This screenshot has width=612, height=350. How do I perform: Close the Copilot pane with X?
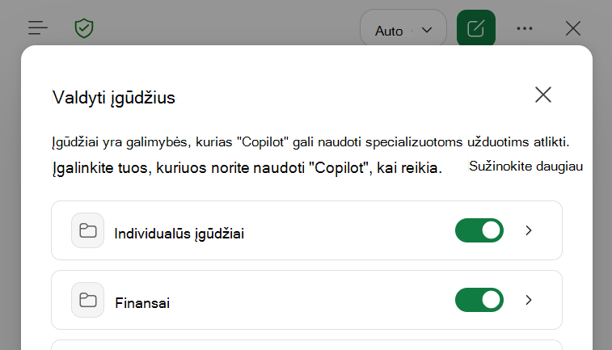tap(573, 28)
